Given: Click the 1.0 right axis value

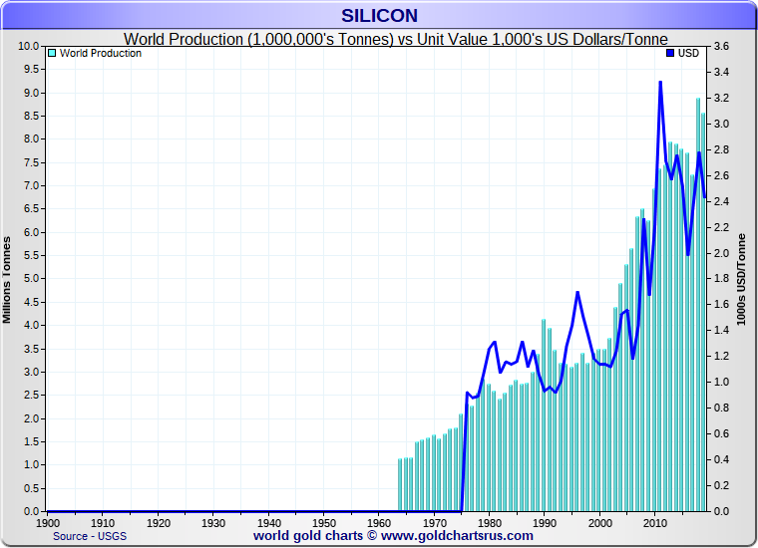Looking at the screenshot, I should tap(722, 382).
